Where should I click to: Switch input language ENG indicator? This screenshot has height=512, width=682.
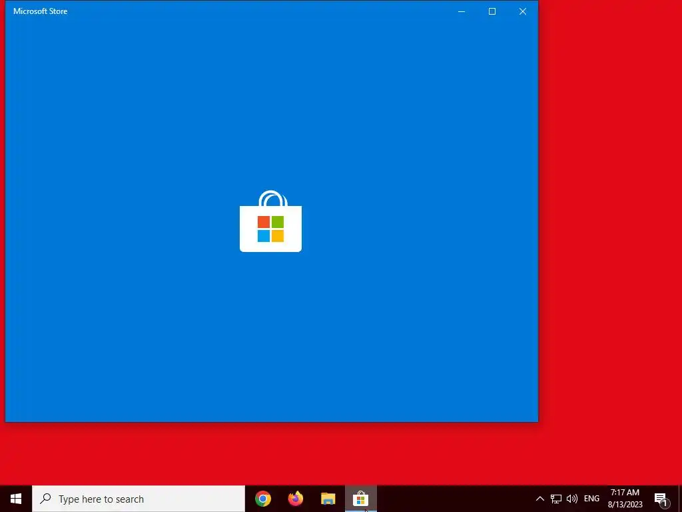point(591,499)
